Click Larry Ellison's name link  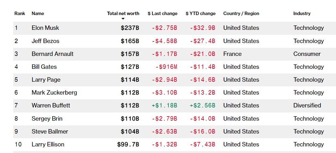pyautogui.click(x=48, y=145)
